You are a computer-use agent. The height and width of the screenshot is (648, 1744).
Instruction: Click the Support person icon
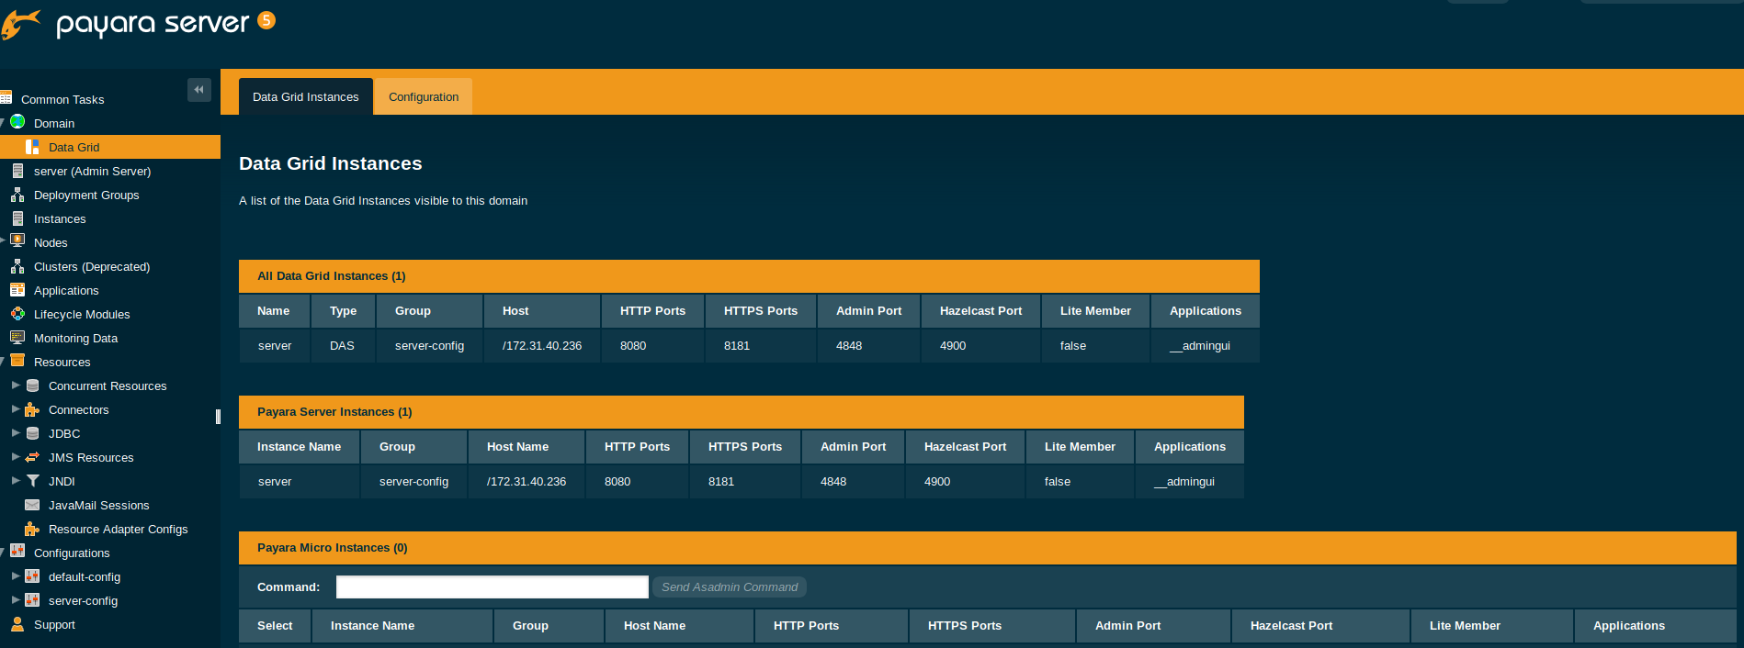click(x=17, y=624)
